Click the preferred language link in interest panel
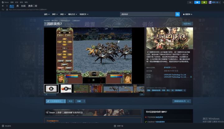This screenshot has width=224, height=129. click(x=159, y=117)
